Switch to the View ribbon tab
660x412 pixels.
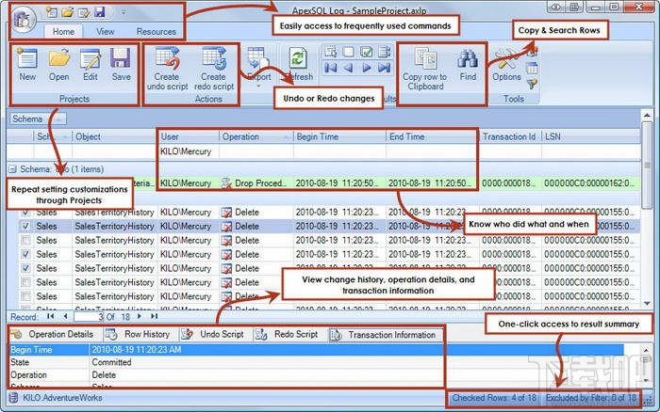[x=105, y=31]
